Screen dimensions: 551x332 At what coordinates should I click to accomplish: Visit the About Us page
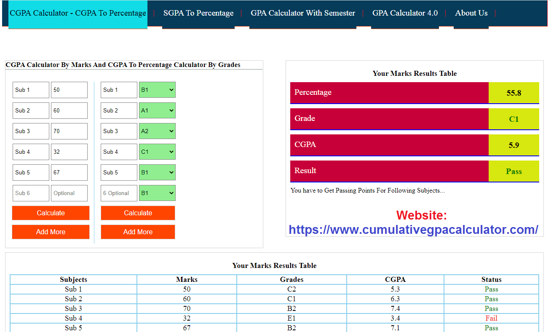[x=471, y=13]
